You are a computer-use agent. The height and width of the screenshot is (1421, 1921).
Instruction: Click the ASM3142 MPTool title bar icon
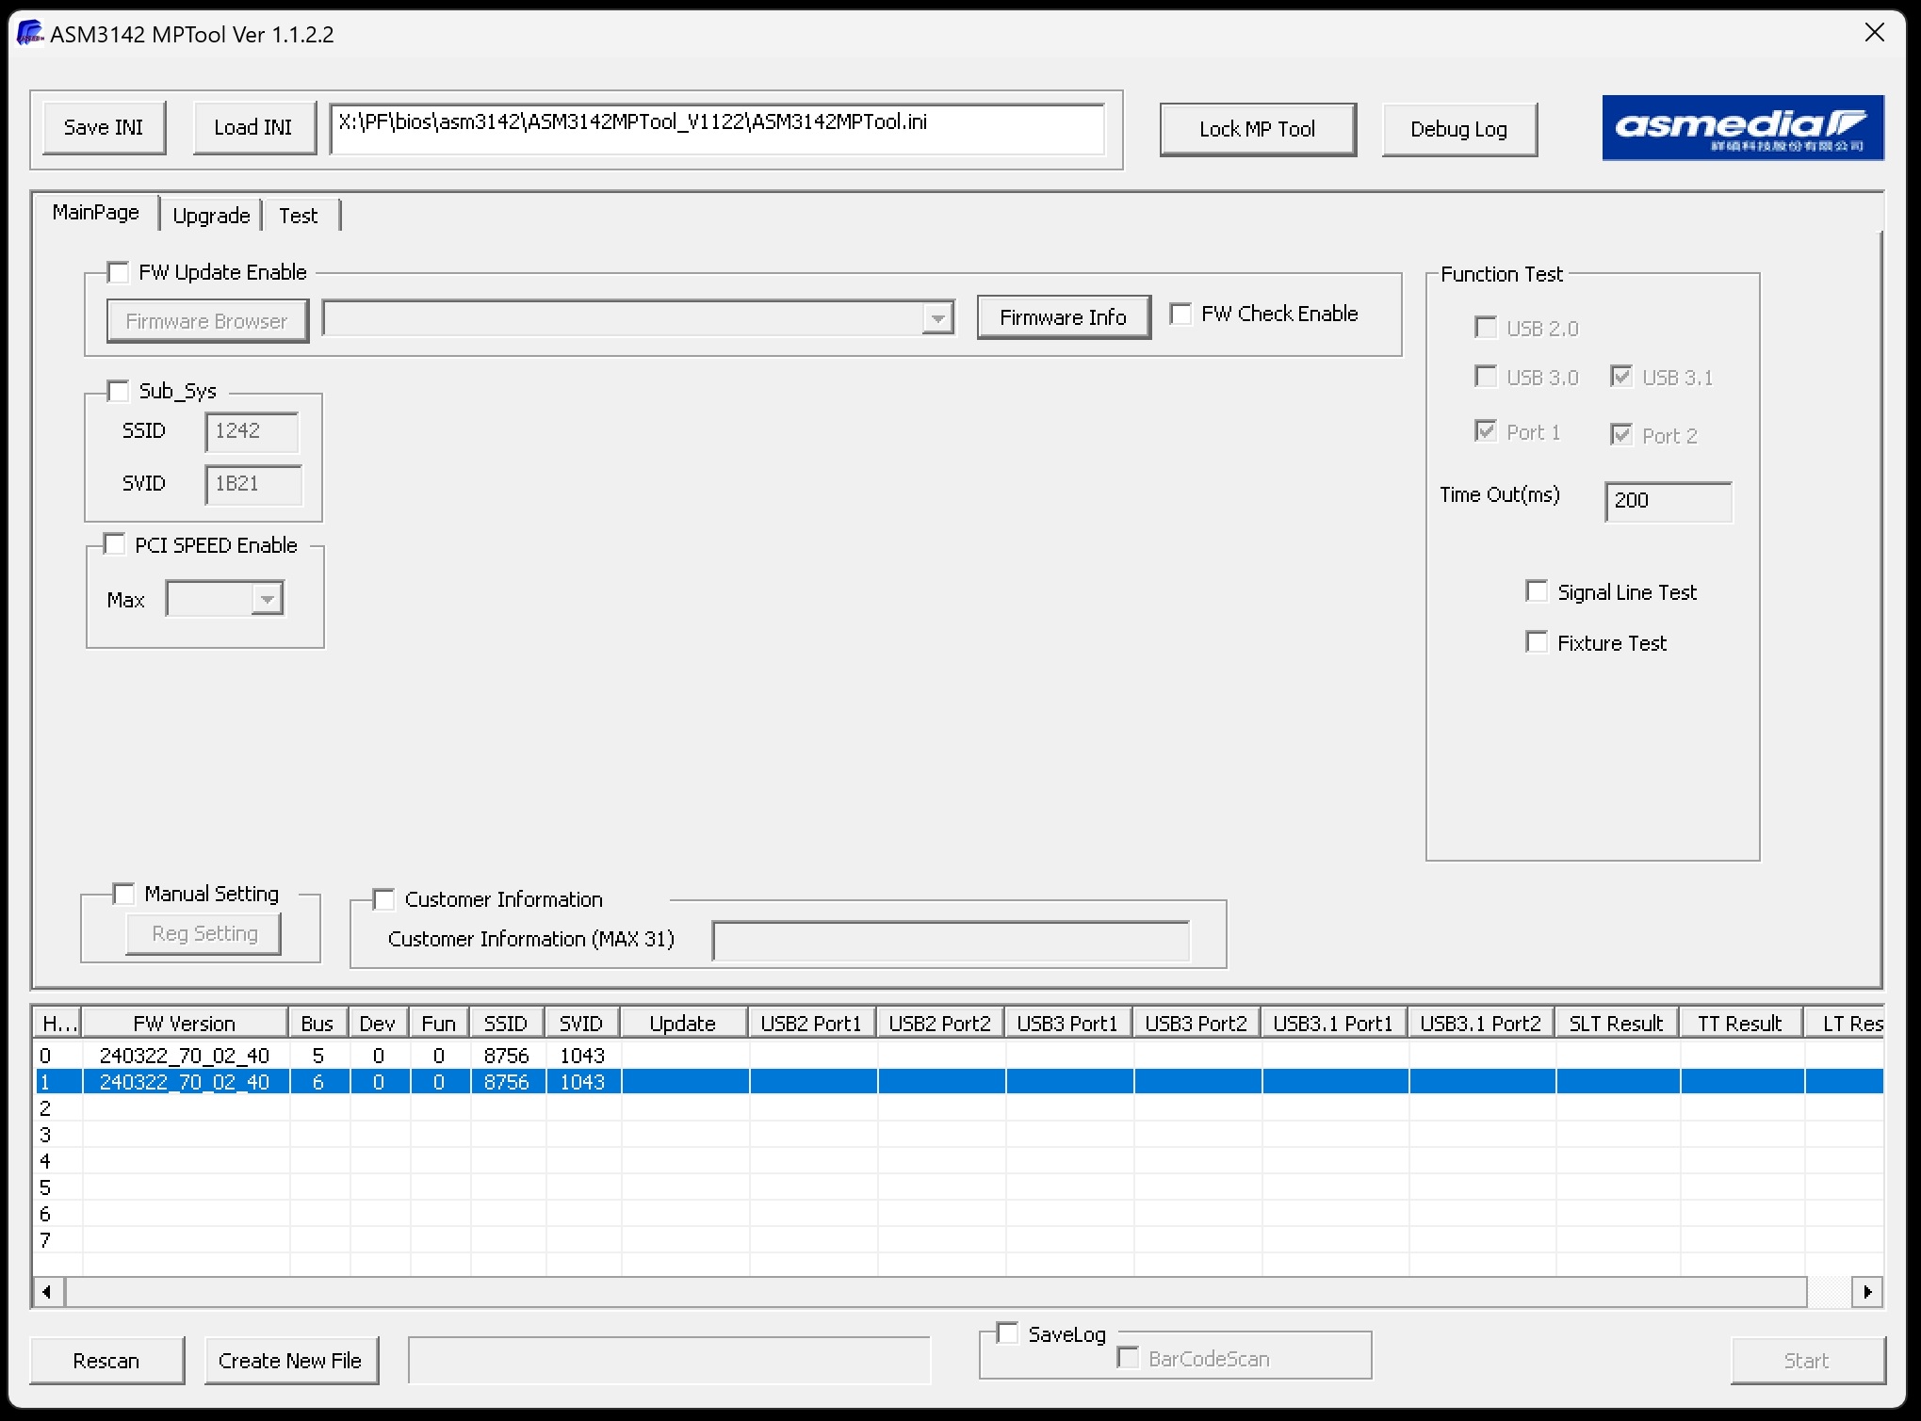[29, 34]
